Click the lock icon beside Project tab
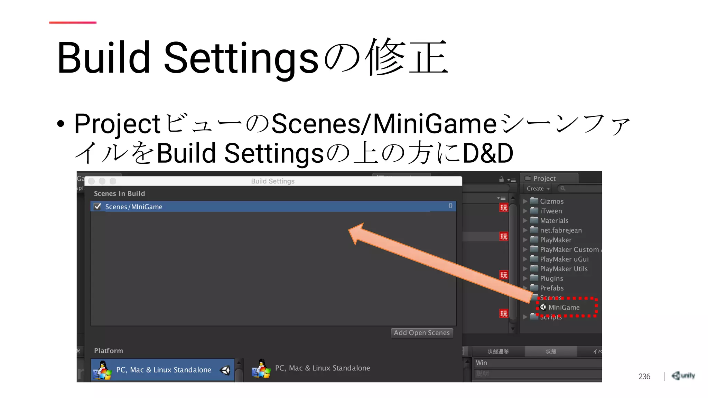This screenshot has height=398, width=708. pos(501,179)
